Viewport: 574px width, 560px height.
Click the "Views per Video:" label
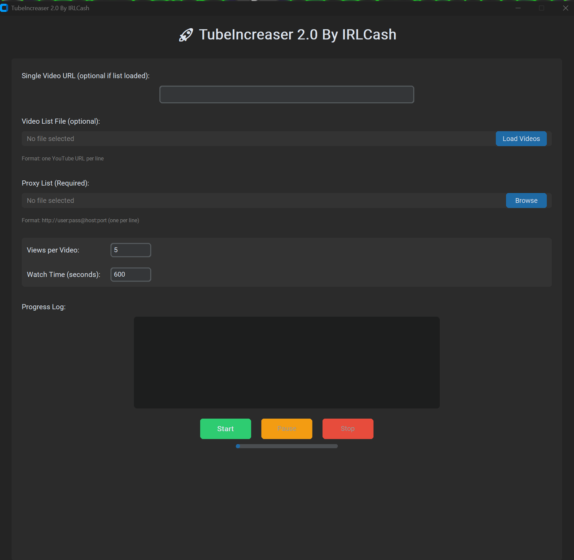[53, 250]
